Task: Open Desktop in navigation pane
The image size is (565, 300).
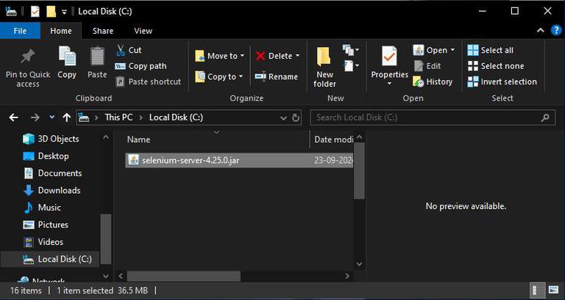Action: [46, 156]
